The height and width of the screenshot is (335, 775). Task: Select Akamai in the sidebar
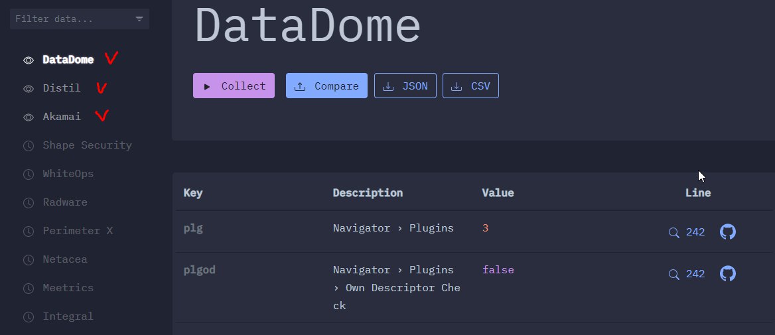62,117
